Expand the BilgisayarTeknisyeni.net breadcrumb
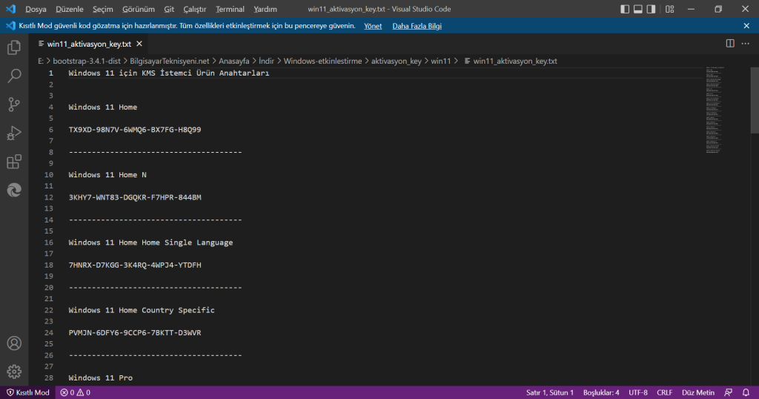The width and height of the screenshot is (759, 399). point(170,61)
